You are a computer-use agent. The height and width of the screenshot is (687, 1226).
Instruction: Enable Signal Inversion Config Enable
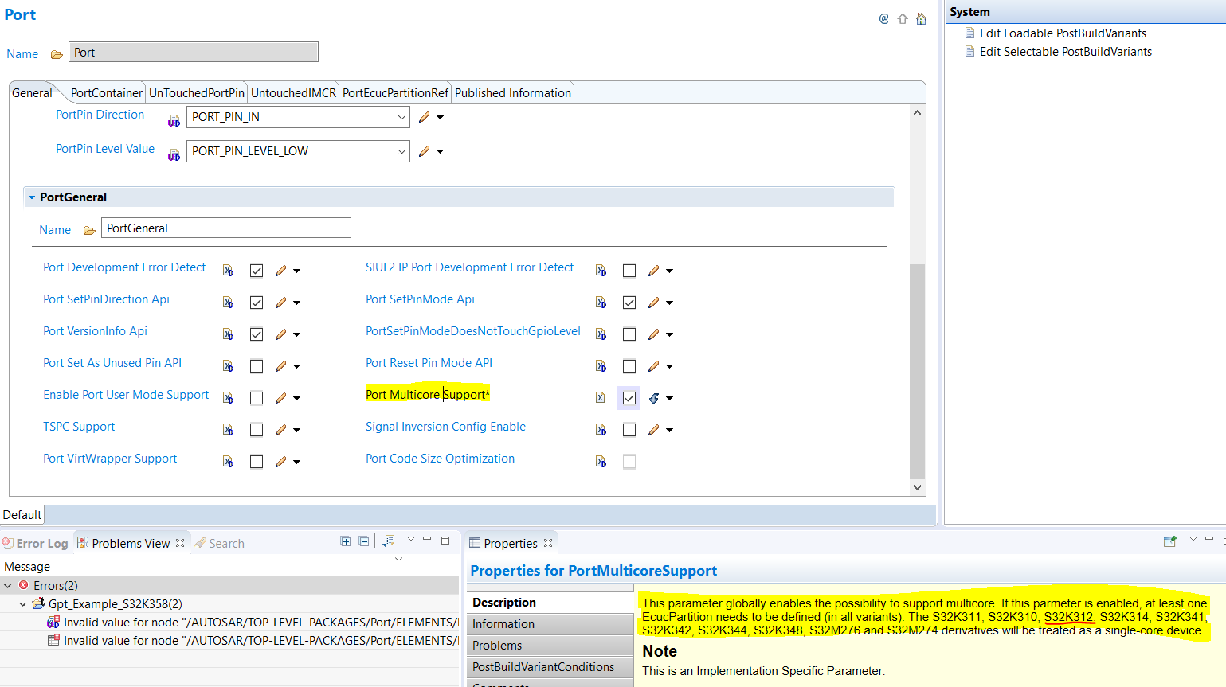coord(629,429)
